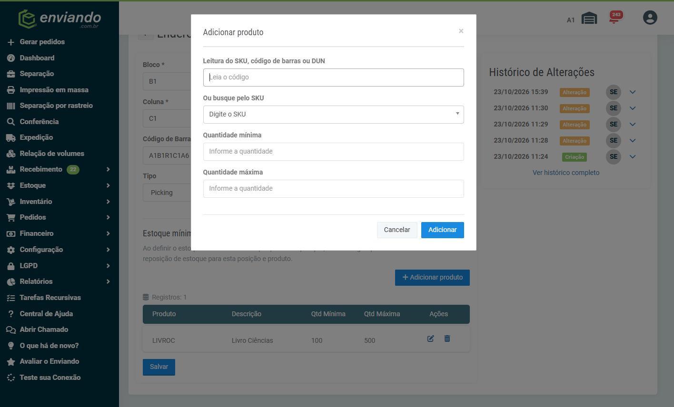Screen dimensions: 674x407
Task: Expand history entry 23/10/2026 11:30
Action: coord(633,108)
